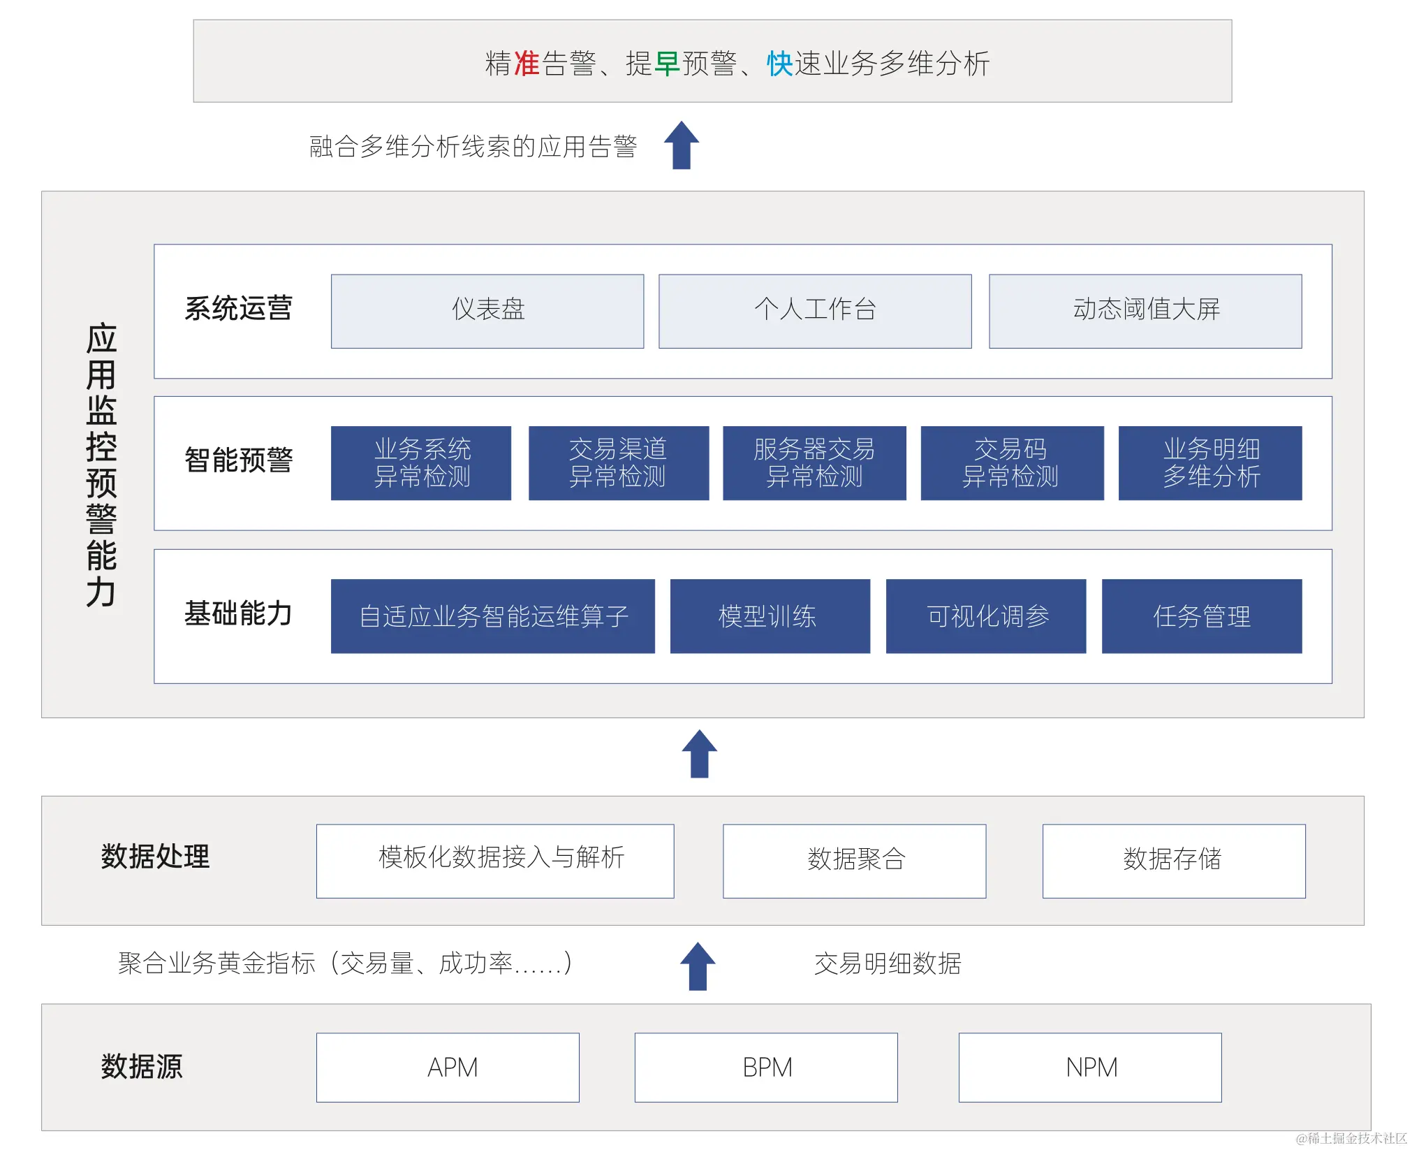
Task: 选择"交易渠道异常检测"模块
Action: click(x=619, y=463)
